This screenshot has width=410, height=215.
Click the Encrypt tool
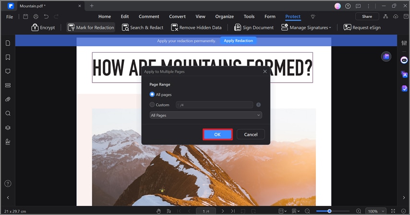(43, 27)
